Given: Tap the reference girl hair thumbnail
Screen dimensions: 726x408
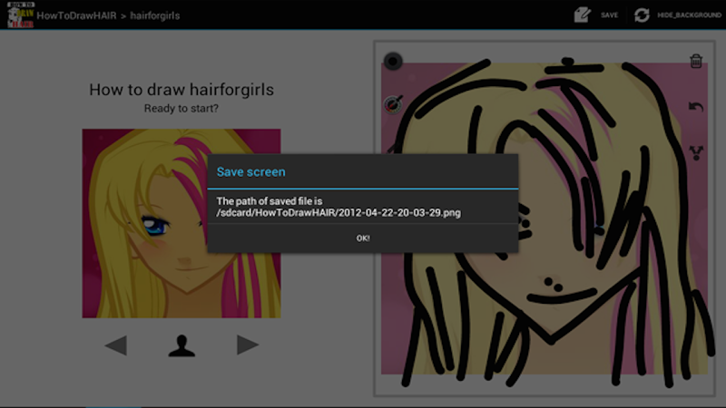Looking at the screenshot, I should pos(181,223).
